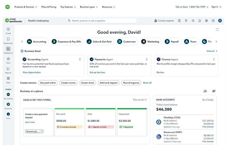Open the notifications bell
This screenshot has width=227, height=151.
[x=200, y=21]
